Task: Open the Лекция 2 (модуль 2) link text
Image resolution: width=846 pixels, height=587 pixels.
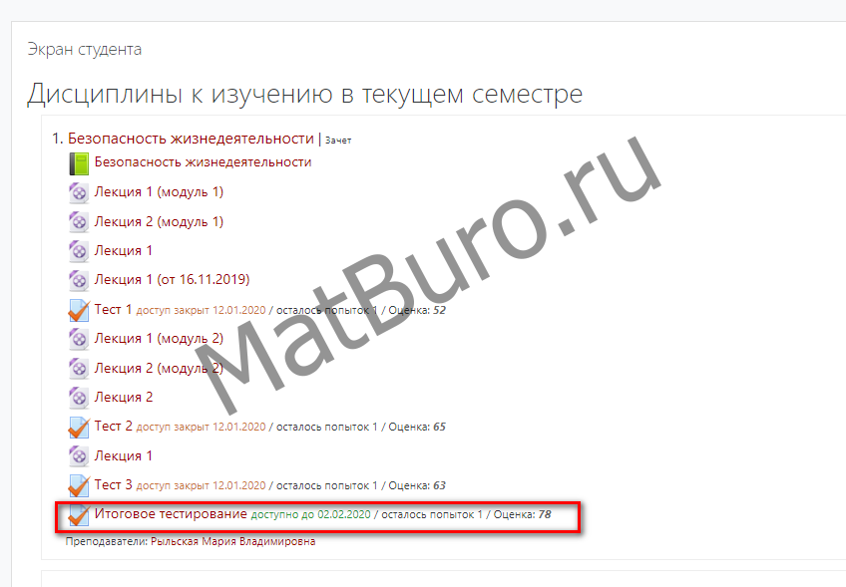Action: pos(159,368)
